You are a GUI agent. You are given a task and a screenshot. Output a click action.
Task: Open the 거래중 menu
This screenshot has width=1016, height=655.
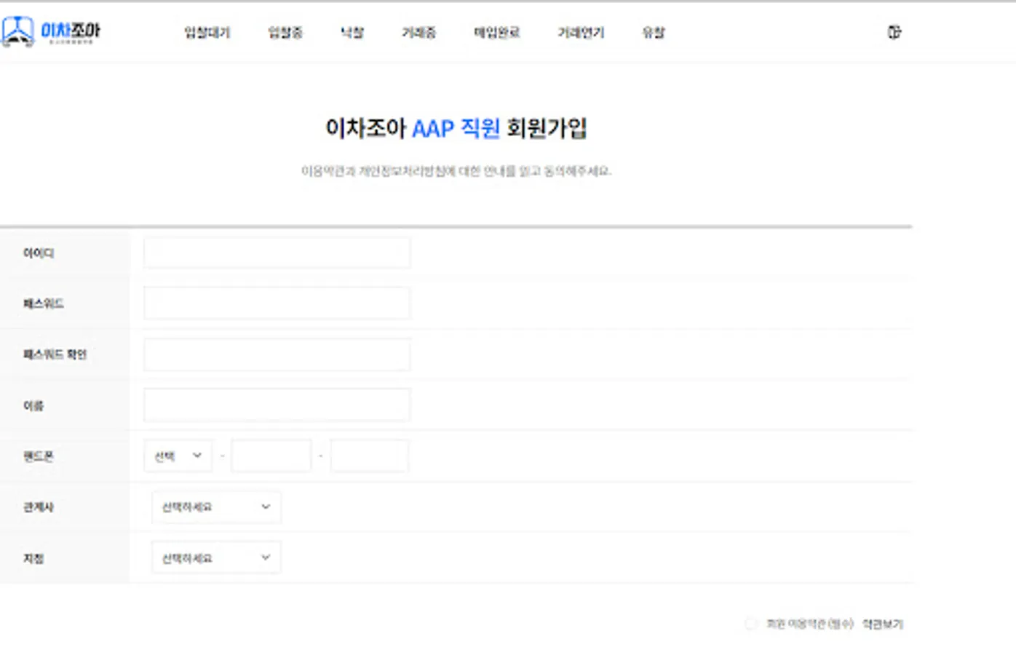point(419,33)
